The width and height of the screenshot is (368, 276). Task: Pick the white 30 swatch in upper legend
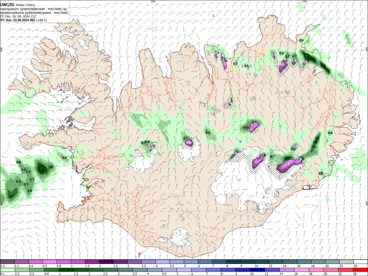(x=360, y=262)
